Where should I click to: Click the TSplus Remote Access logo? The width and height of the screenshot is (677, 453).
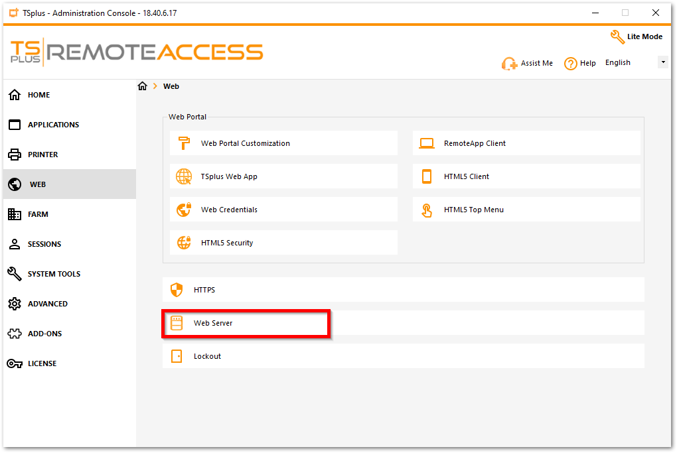click(x=137, y=52)
